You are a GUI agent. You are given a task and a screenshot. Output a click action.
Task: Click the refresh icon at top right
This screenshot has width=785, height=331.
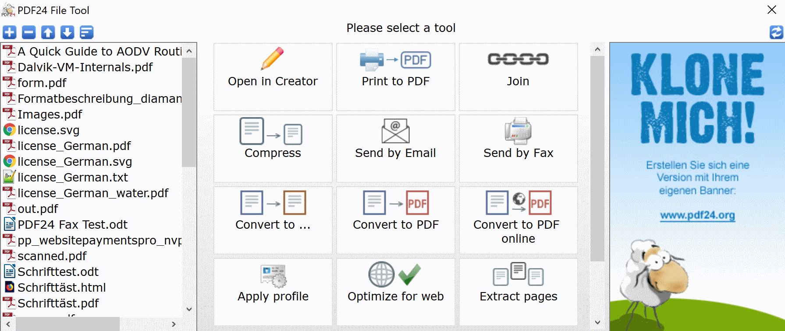[776, 32]
